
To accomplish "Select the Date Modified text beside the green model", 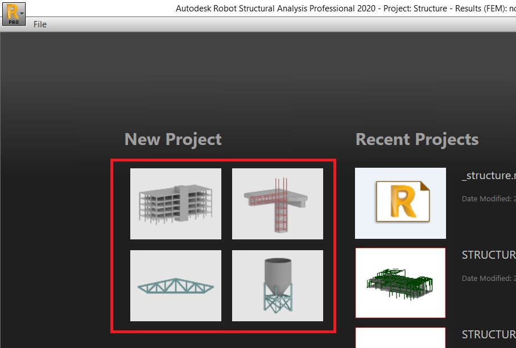I will tap(489, 278).
